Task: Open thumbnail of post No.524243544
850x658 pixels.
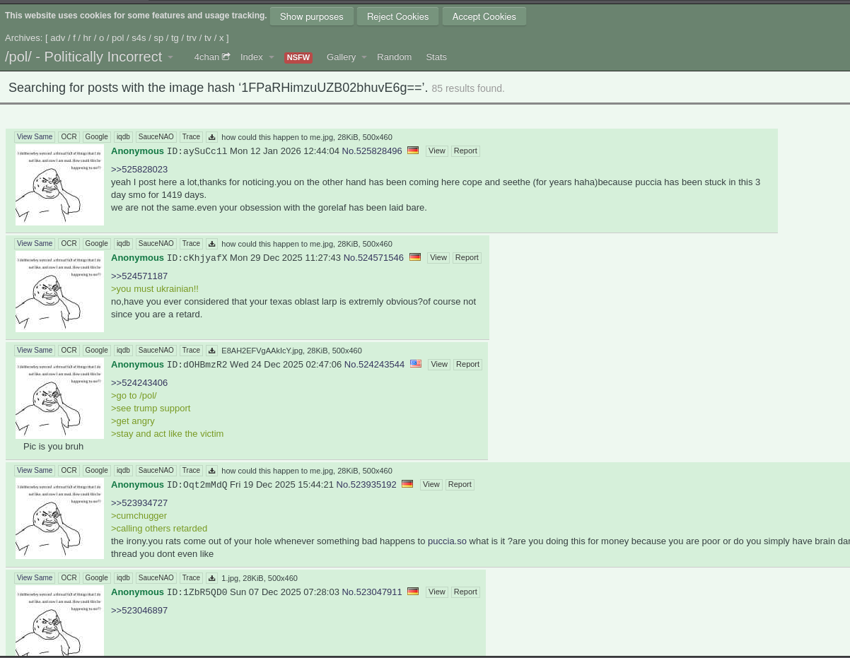Action: pos(59,398)
